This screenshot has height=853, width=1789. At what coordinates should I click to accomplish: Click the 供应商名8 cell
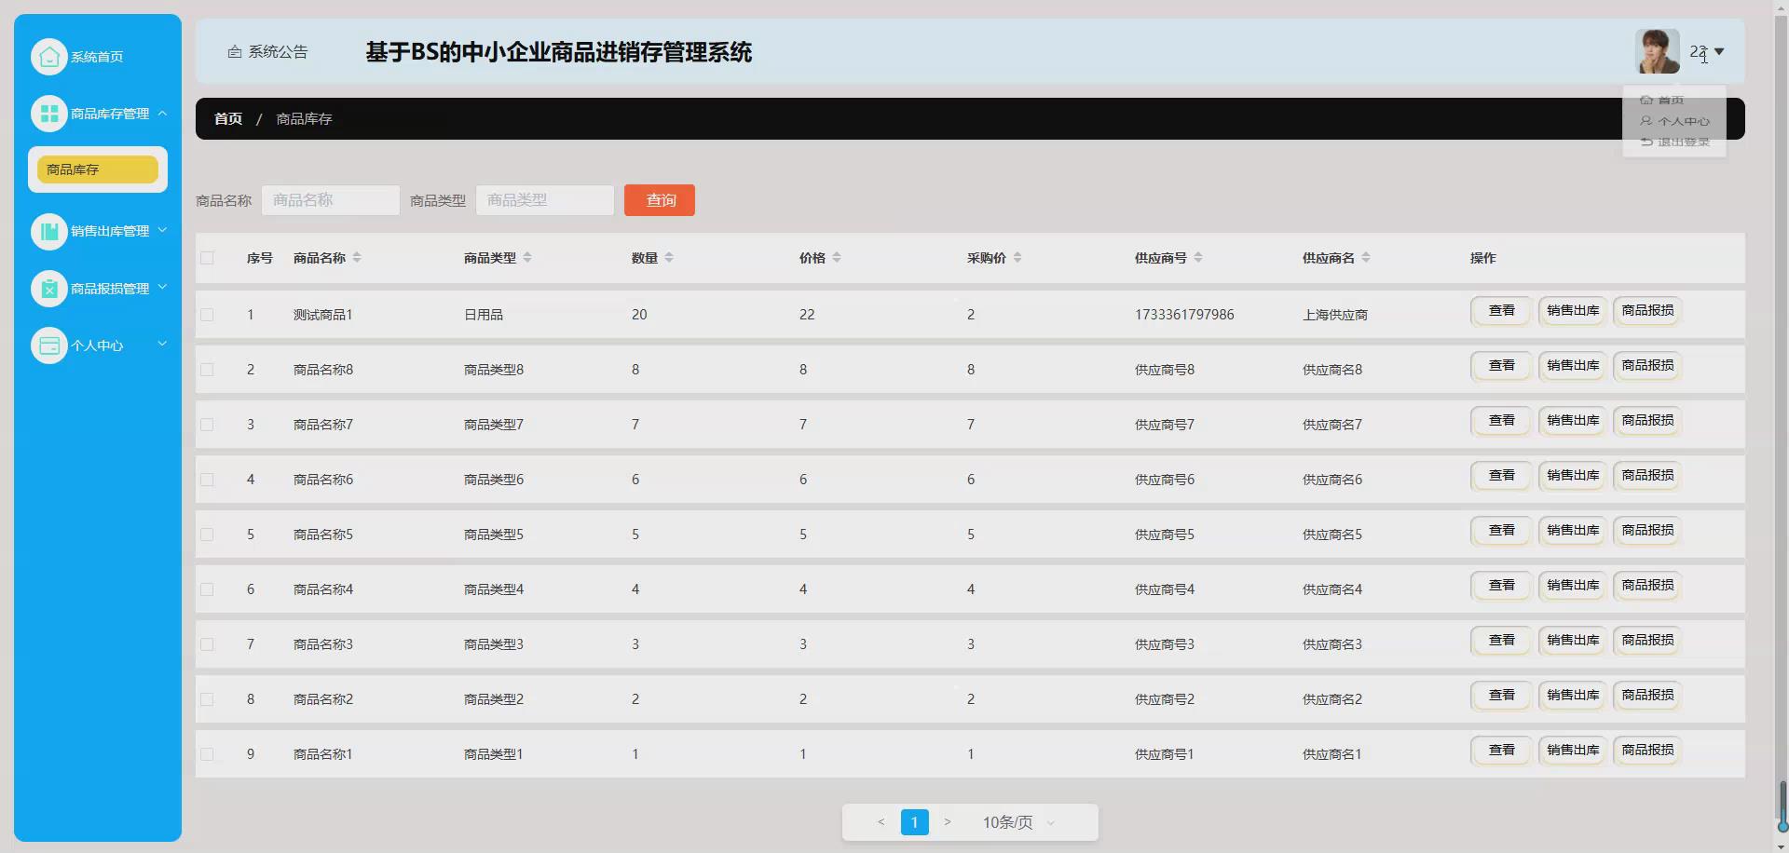tap(1332, 370)
